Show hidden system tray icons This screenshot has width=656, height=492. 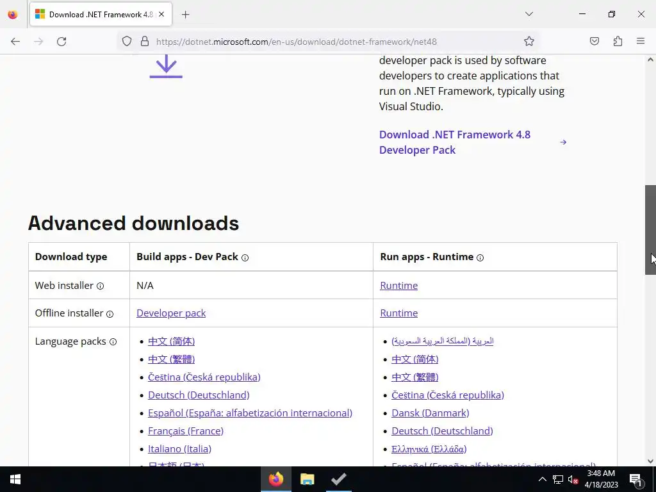coord(542,479)
